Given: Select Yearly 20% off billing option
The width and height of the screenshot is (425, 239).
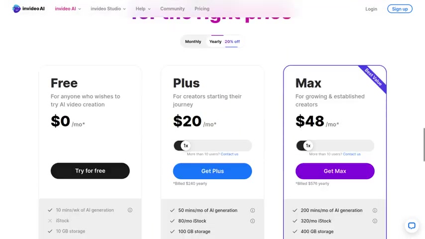Looking at the screenshot, I should coord(224,41).
